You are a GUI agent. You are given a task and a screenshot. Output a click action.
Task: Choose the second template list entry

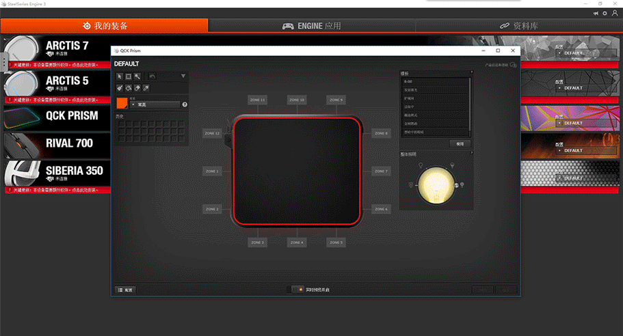(x=435, y=90)
